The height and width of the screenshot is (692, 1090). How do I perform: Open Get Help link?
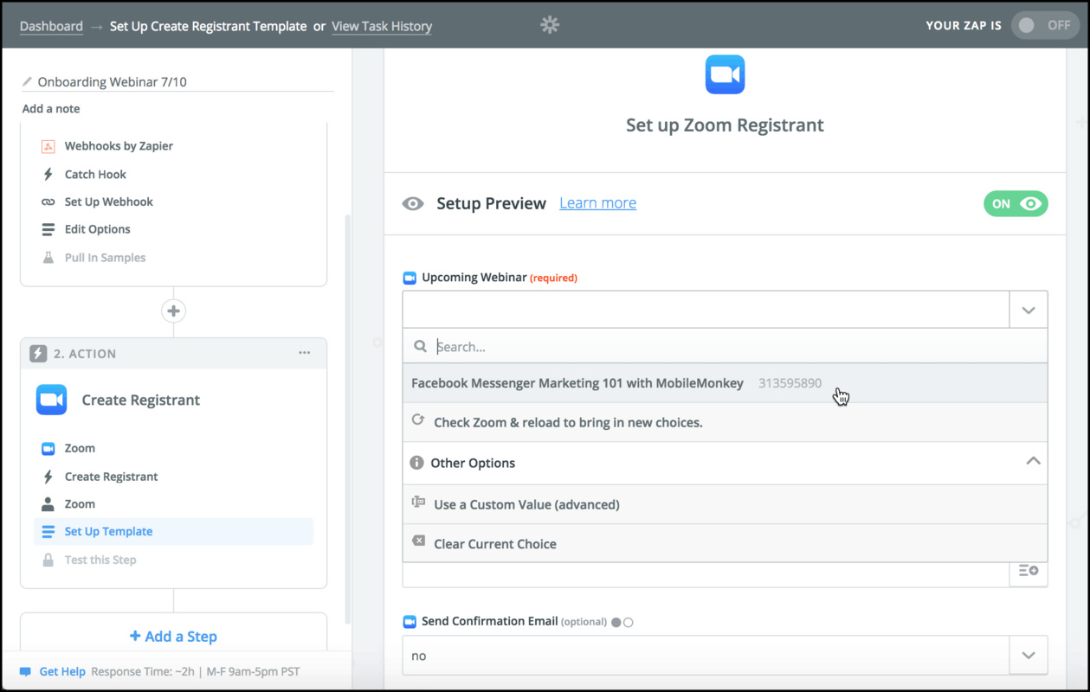tap(62, 671)
